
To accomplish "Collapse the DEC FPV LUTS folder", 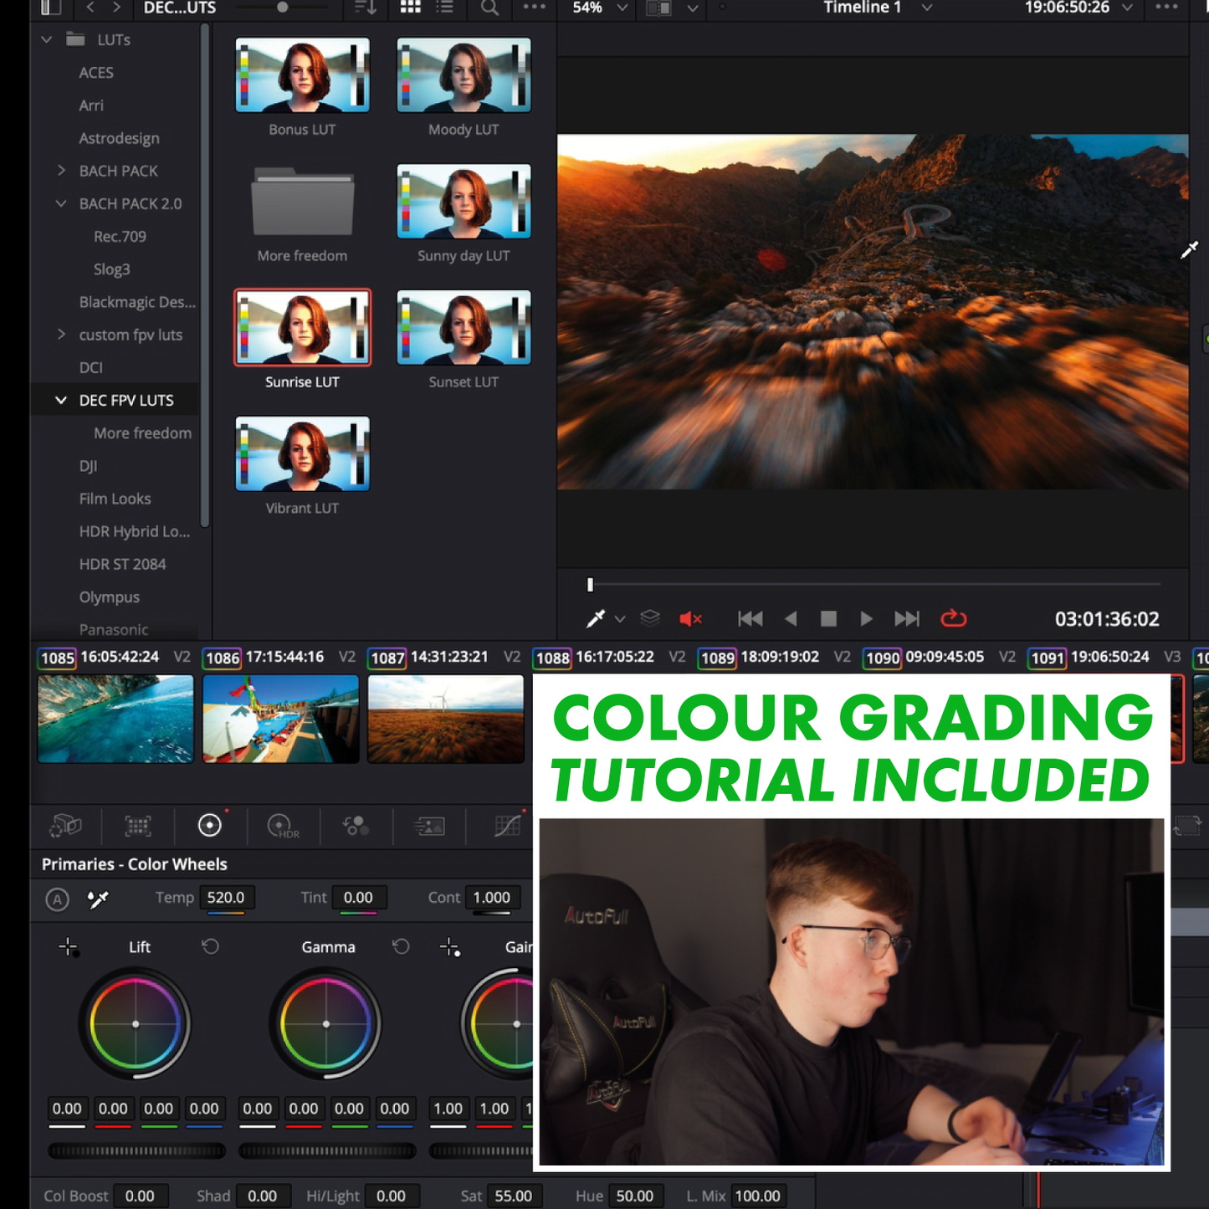I will tap(61, 401).
